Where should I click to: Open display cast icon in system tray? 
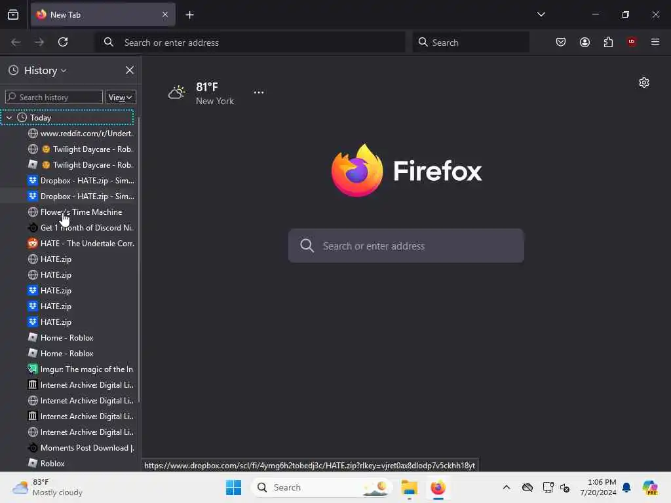point(548,487)
